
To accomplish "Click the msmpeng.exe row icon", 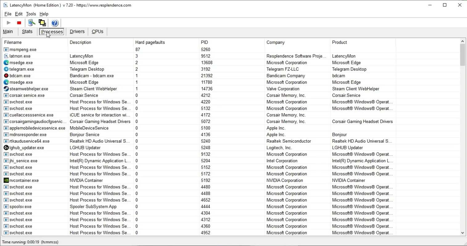I will tap(6, 50).
